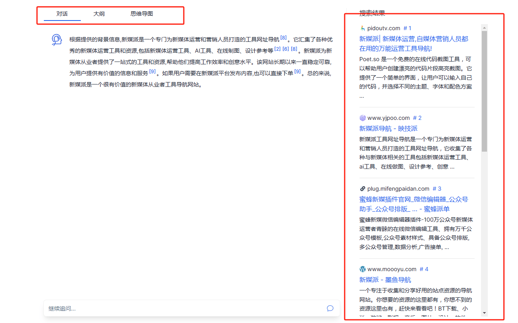Screen dimensions: 518x323
Task: Click the plug.mifengpaidan.com link favicon
Action: click(x=362, y=189)
